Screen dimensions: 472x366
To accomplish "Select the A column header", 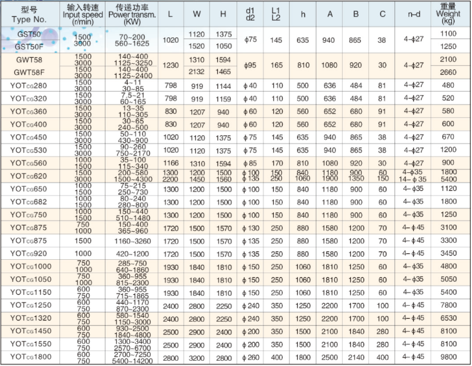I will pos(330,15).
